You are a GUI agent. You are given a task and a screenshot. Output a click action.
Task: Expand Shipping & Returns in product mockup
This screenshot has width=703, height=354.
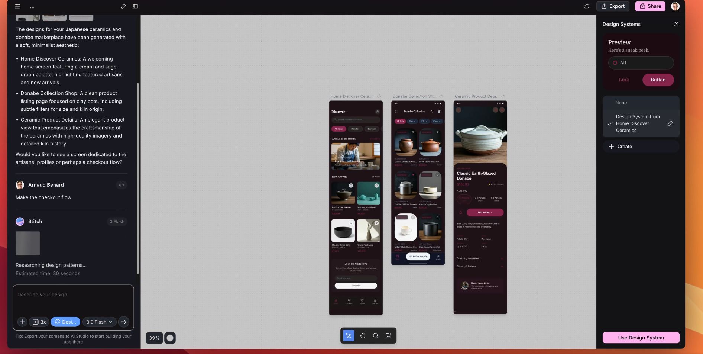pos(480,266)
